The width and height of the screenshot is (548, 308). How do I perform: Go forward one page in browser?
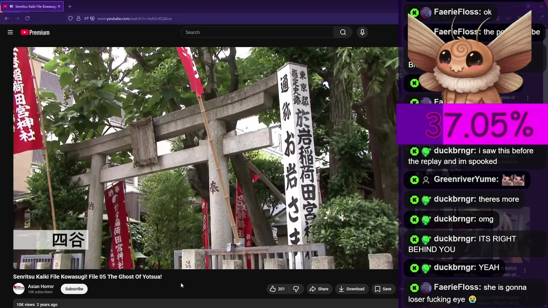click(x=17, y=18)
